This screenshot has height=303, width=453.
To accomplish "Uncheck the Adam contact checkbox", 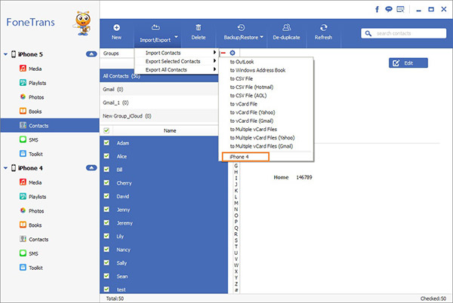I will (106, 142).
